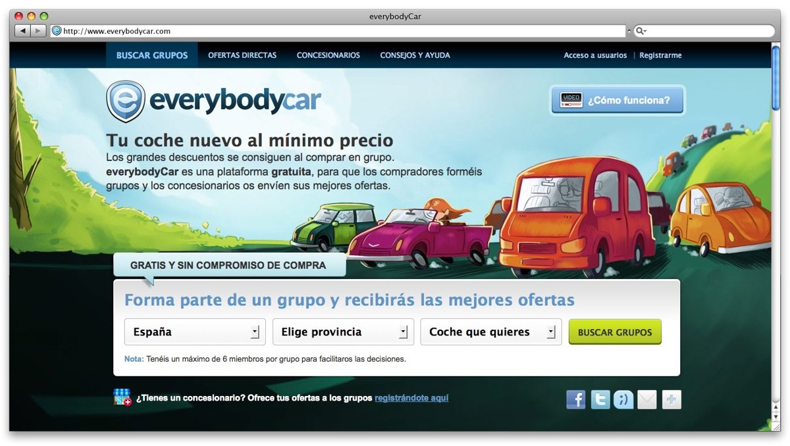Image resolution: width=790 pixels, height=446 pixels.
Task: Follow the registrándote aquí link
Action: [411, 398]
